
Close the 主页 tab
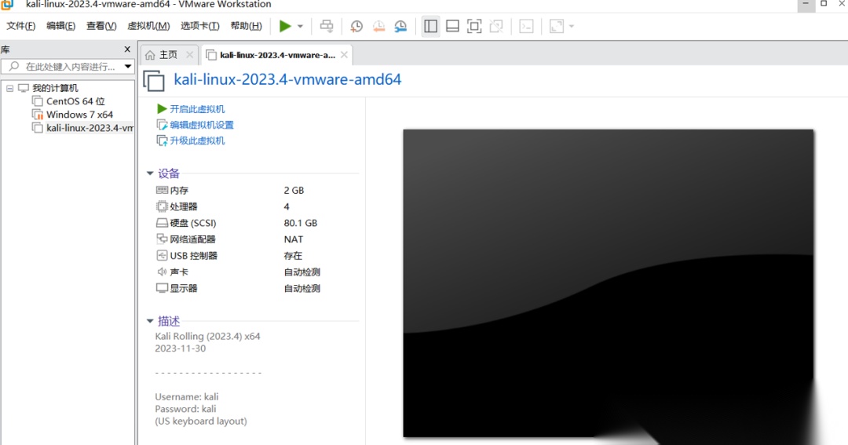pos(189,55)
